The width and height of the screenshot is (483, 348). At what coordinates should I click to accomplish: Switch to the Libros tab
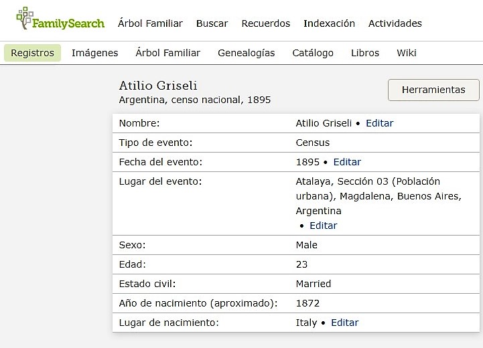pos(364,53)
